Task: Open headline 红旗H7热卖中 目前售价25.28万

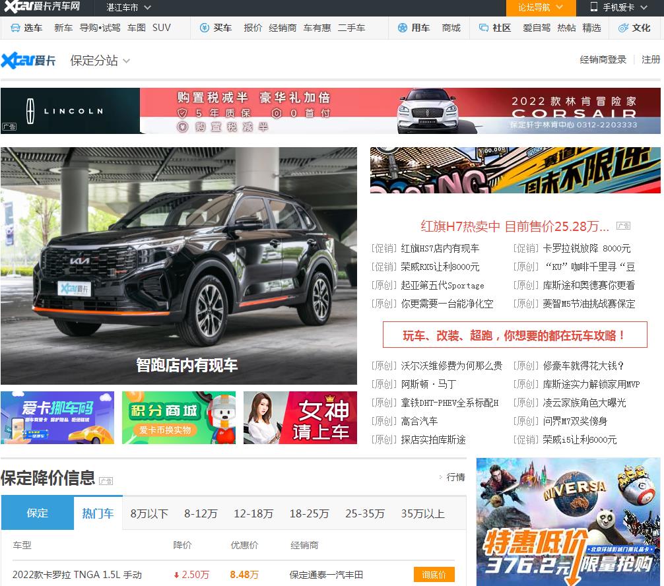Action: click(x=515, y=226)
